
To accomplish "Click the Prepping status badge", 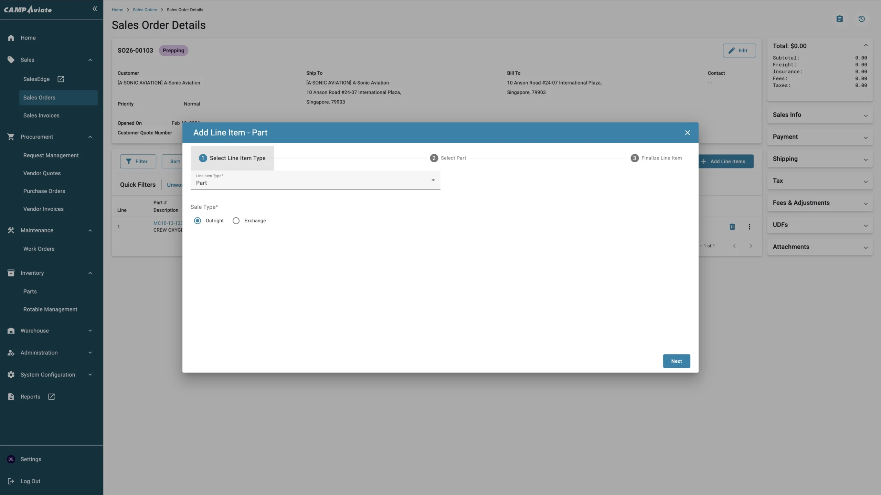I will (x=173, y=51).
